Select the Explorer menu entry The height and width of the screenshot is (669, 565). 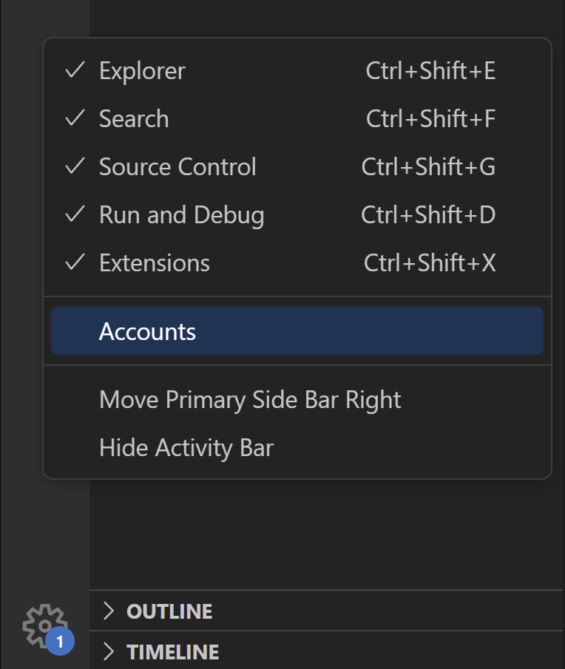(141, 70)
